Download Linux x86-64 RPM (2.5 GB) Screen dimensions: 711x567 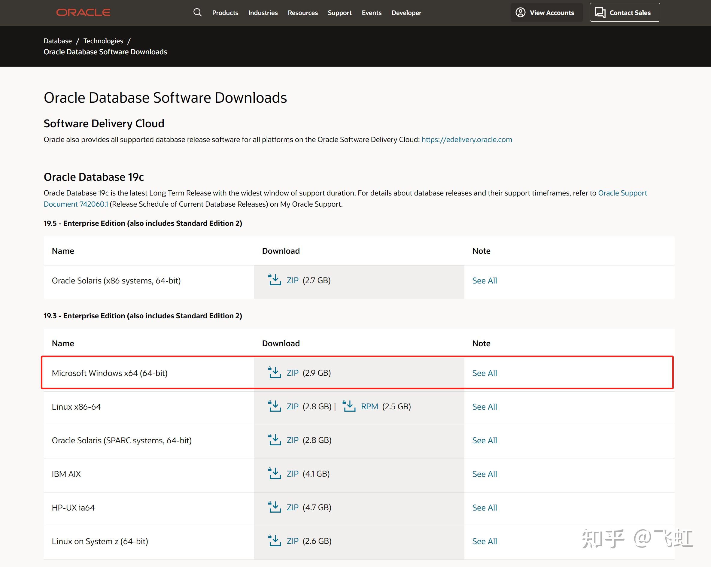click(x=369, y=406)
